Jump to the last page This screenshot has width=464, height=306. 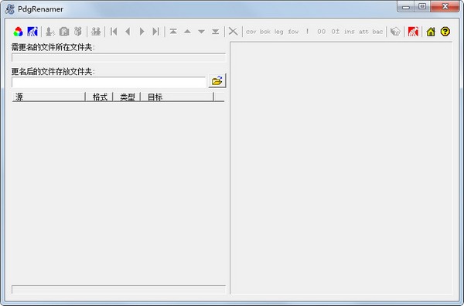(156, 32)
